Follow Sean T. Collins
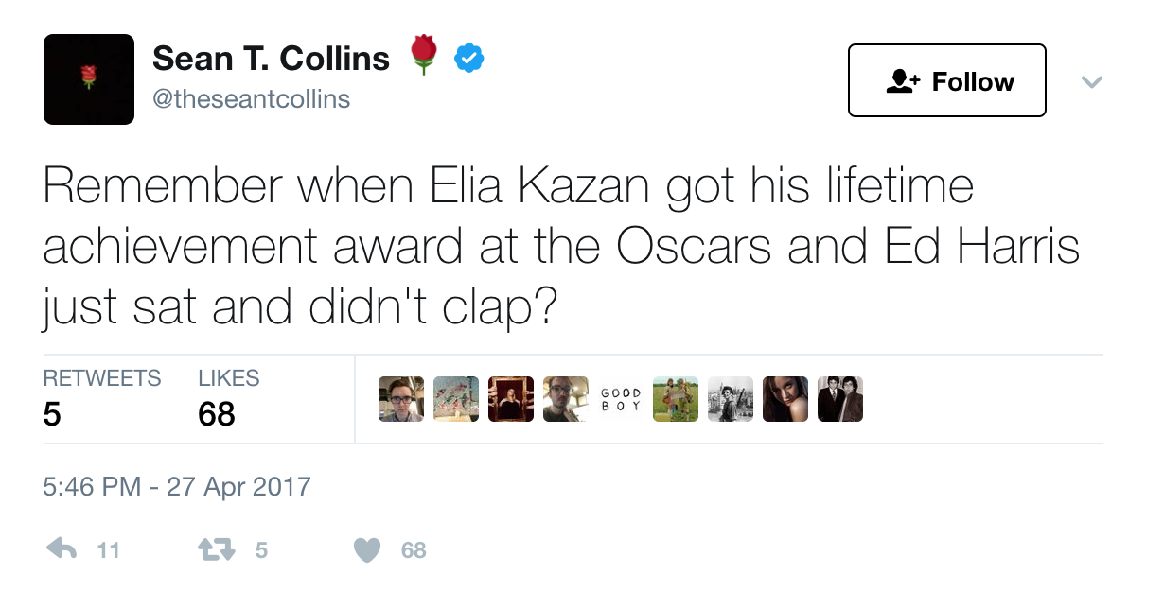 coord(947,80)
